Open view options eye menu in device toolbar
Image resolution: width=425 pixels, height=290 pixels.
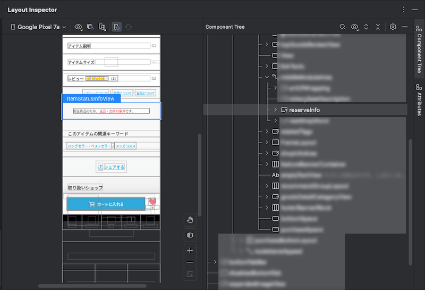pos(78,27)
